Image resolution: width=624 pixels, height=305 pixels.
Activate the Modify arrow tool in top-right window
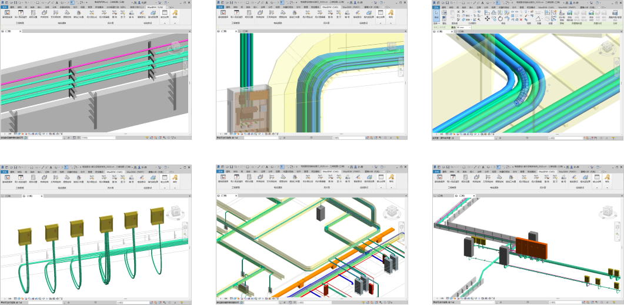click(438, 14)
